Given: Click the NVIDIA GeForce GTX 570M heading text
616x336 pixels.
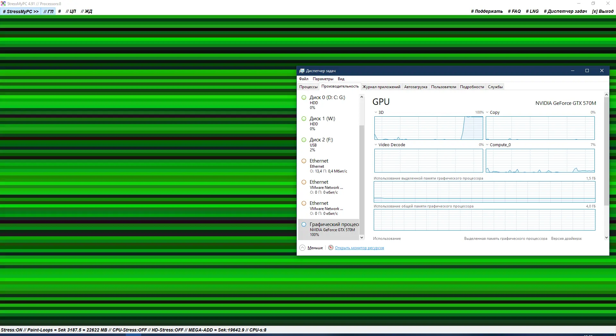Looking at the screenshot, I should [566, 103].
